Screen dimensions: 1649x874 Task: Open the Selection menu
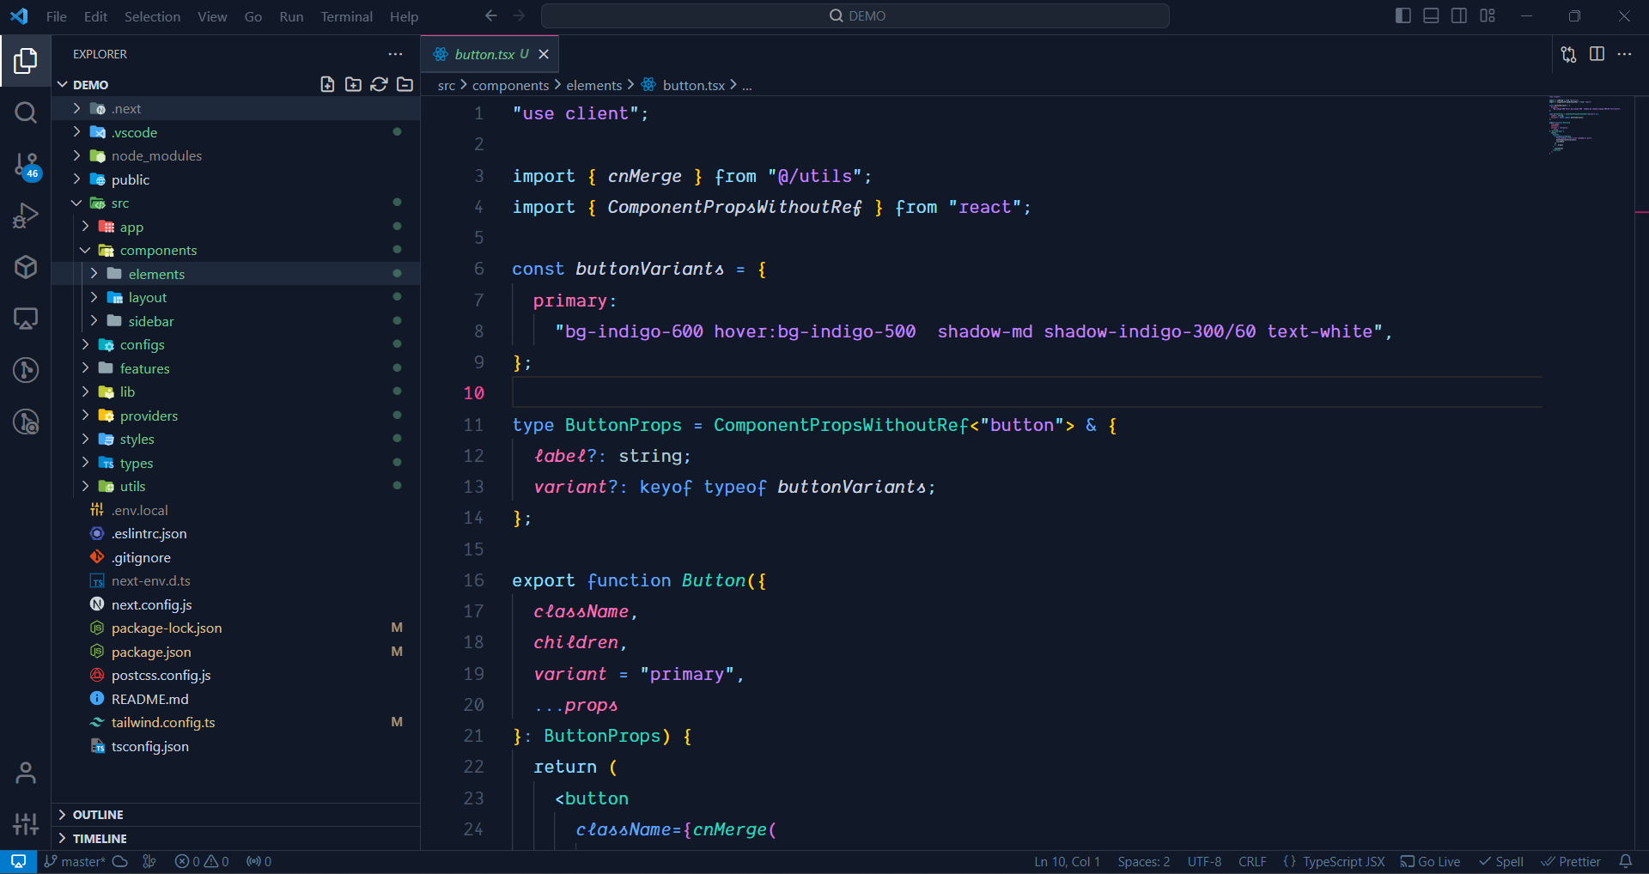click(152, 16)
